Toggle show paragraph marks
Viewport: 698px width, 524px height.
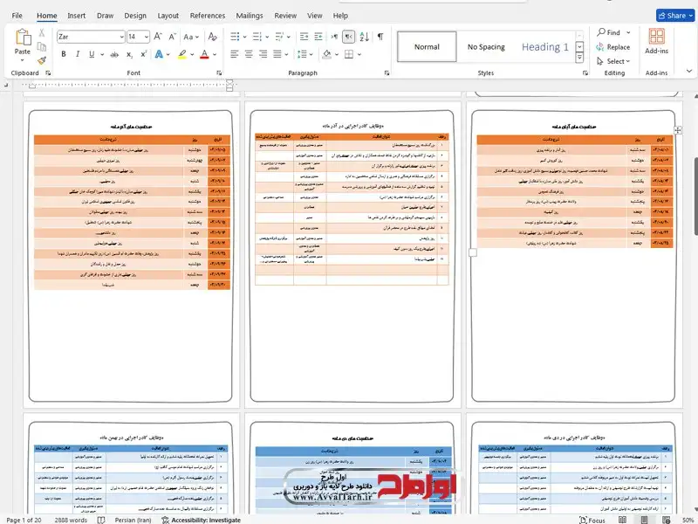click(380, 37)
